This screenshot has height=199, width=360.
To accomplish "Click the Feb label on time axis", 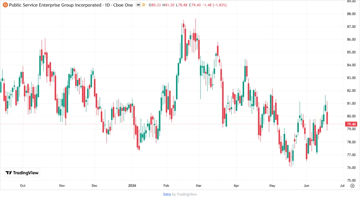I will [166, 186].
